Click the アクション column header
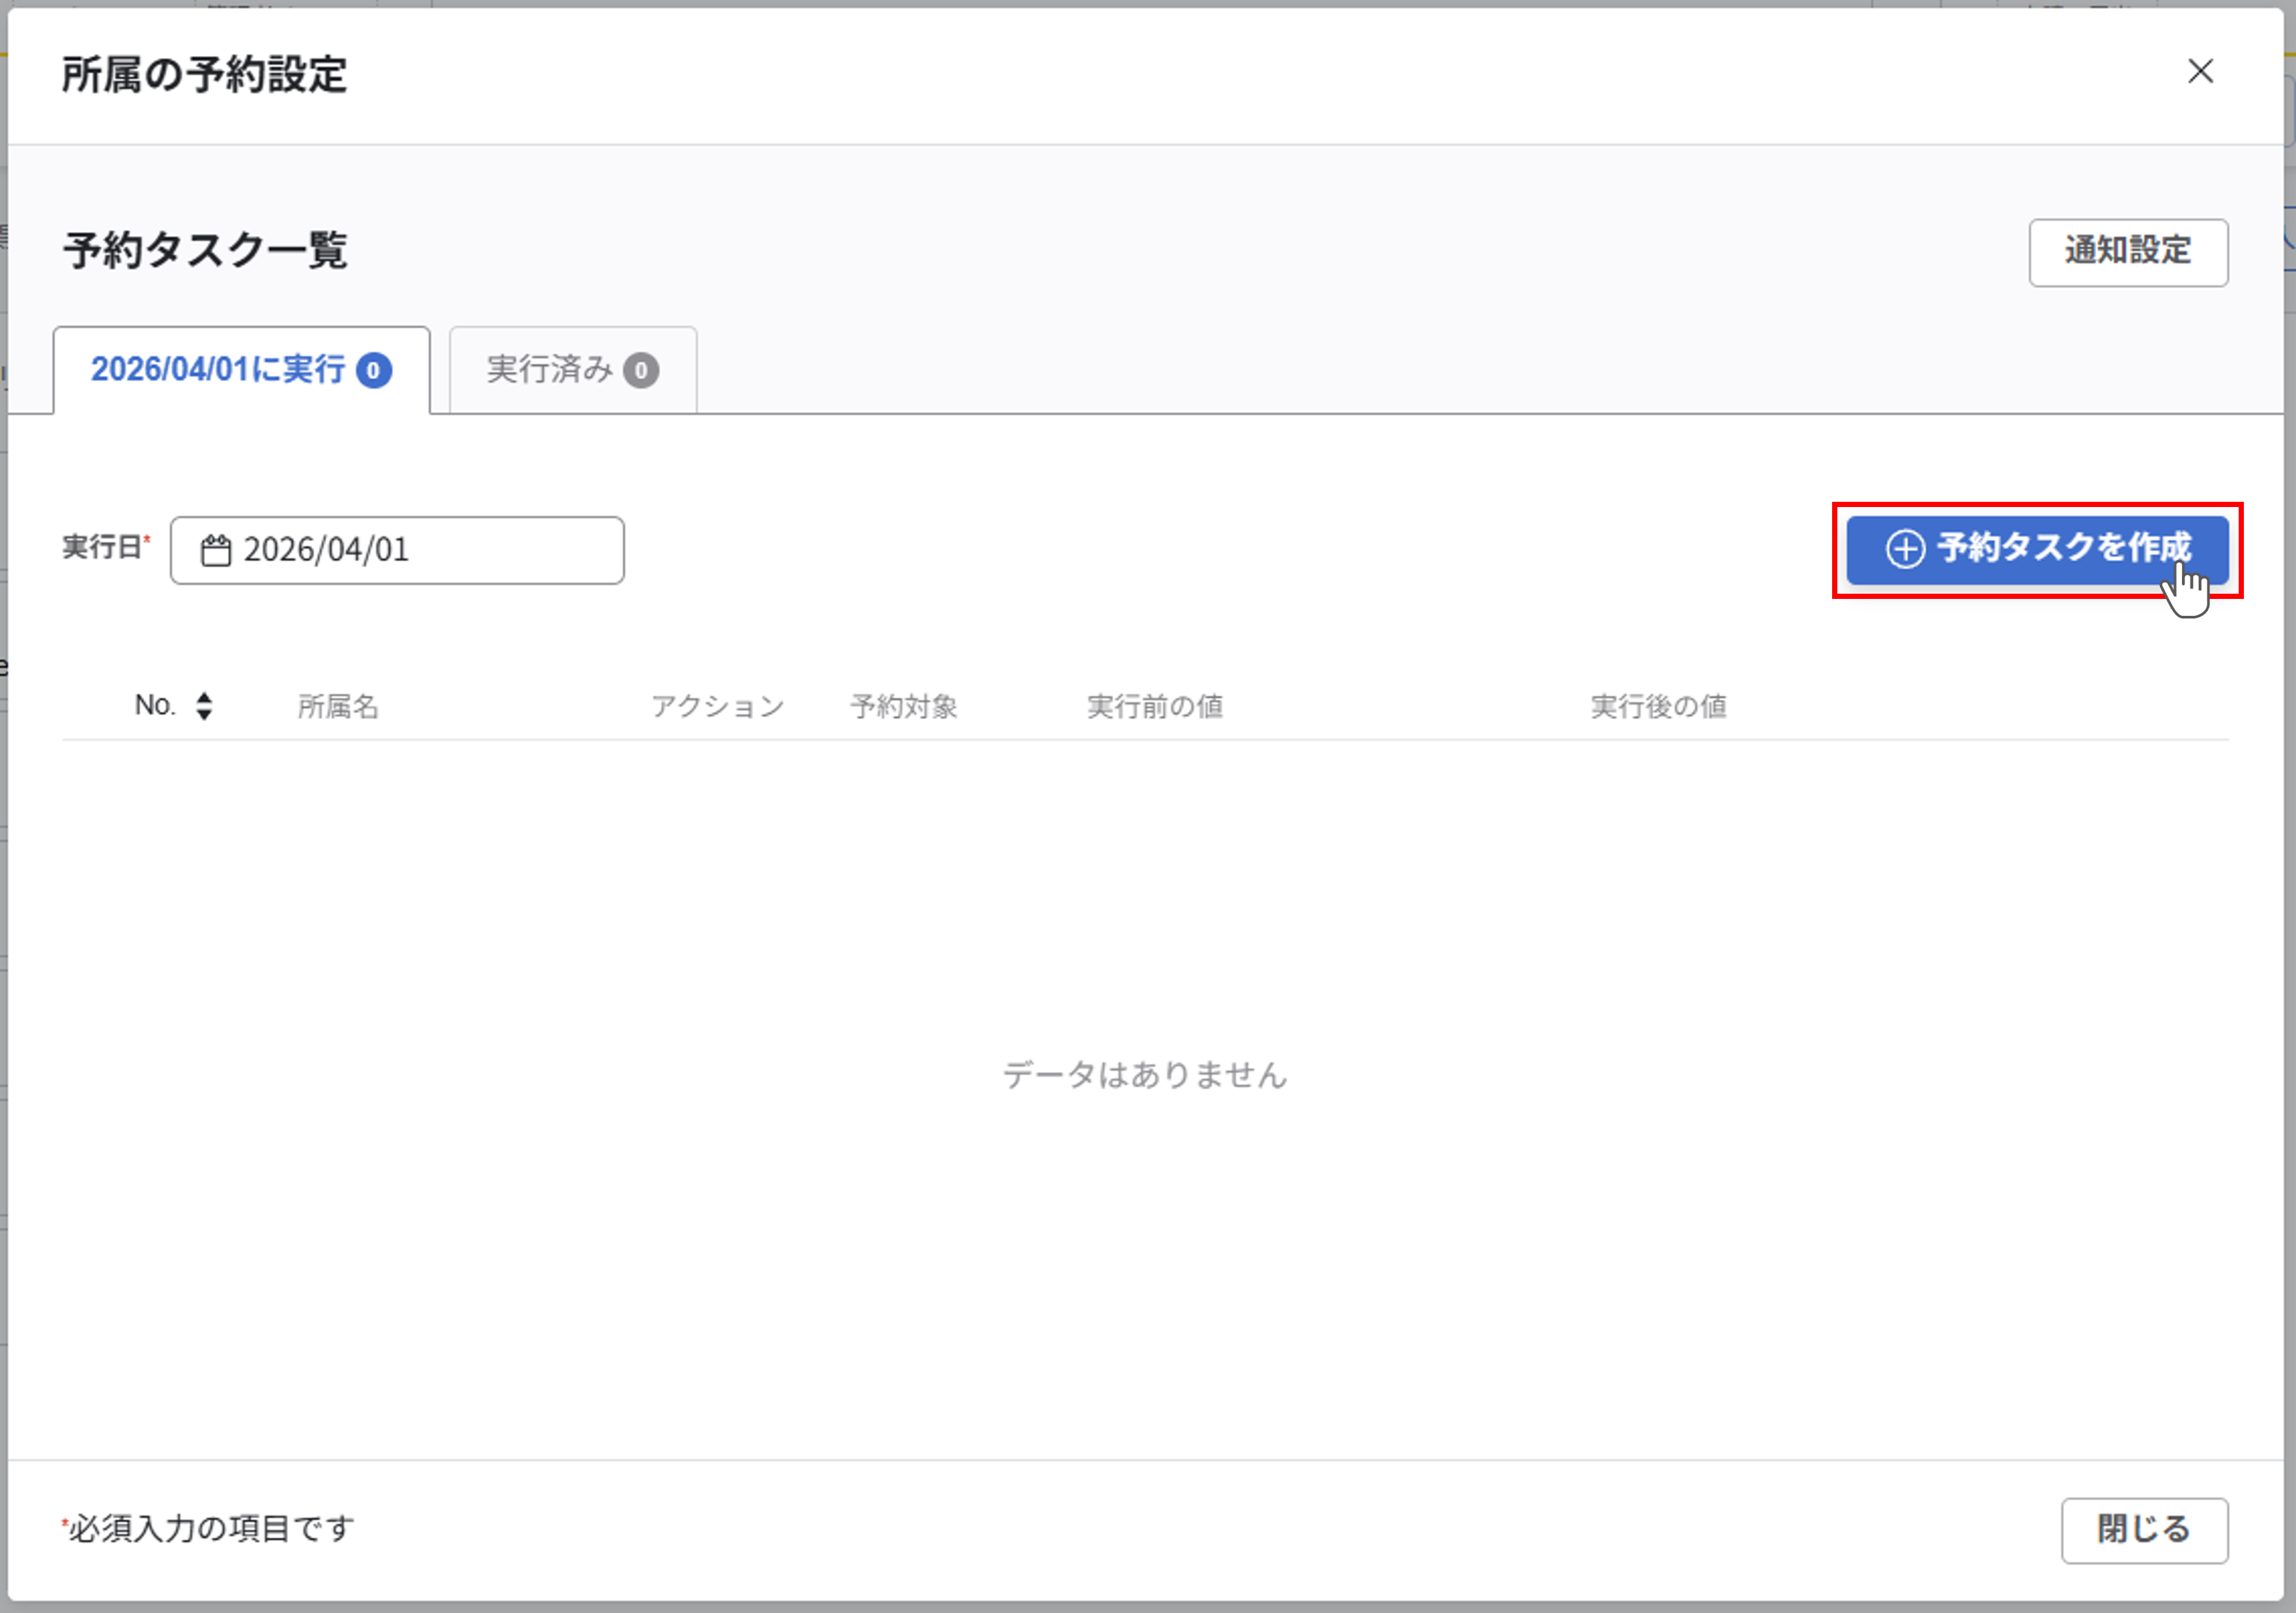Viewport: 2296px width, 1613px height. 717,707
